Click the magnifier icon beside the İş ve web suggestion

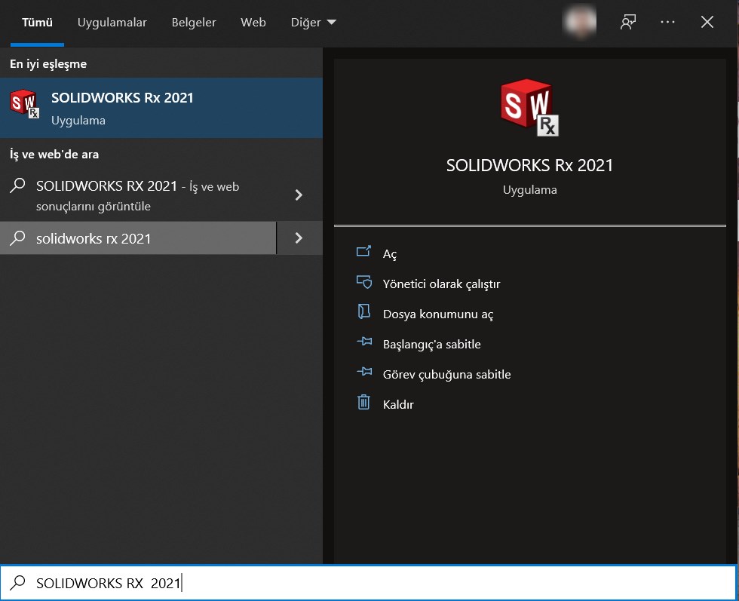tap(17, 186)
